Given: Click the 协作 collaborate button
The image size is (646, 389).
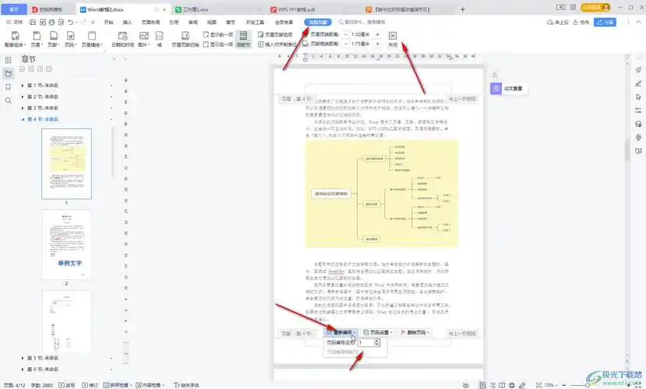Looking at the screenshot, I should click(581, 23).
